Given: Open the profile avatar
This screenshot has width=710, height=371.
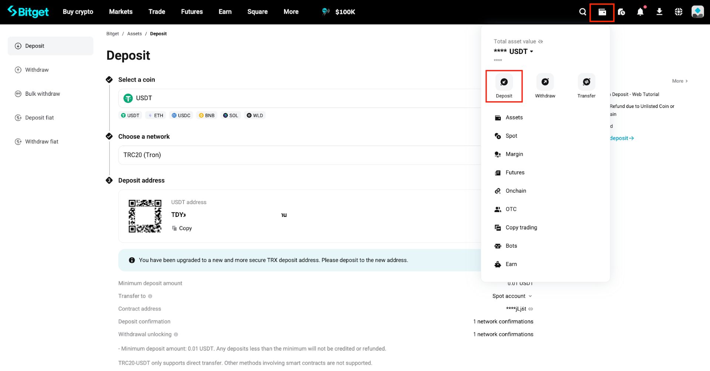Looking at the screenshot, I should click(698, 12).
